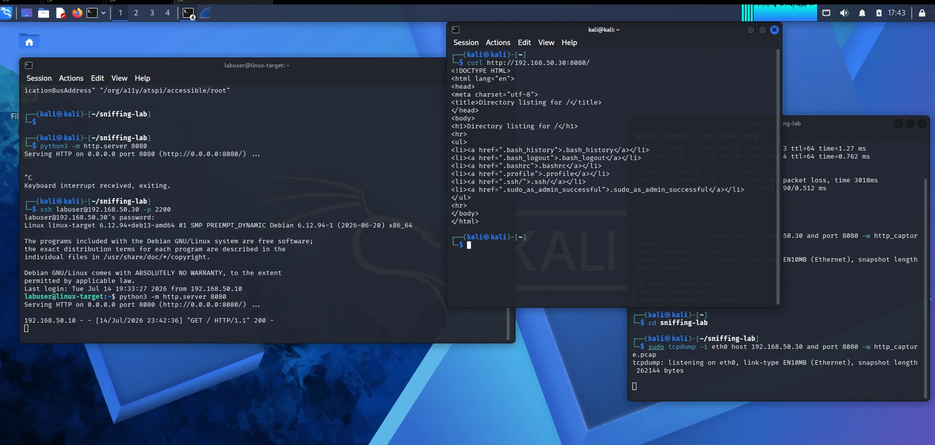Screen dimensions: 935x445
Task: Click the ttl=64 time=0.762 ms ping line
Action: pyautogui.click(x=827, y=157)
